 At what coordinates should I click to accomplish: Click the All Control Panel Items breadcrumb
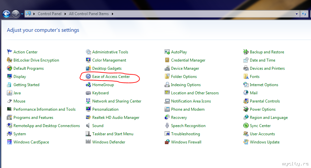89,14
